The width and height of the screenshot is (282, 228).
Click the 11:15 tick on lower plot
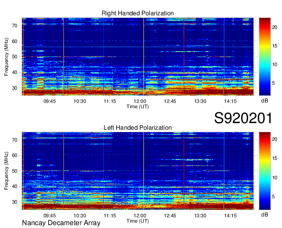tap(110, 216)
